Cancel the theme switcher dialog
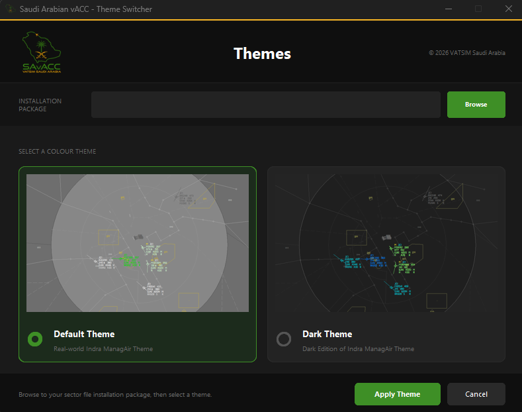 point(476,394)
